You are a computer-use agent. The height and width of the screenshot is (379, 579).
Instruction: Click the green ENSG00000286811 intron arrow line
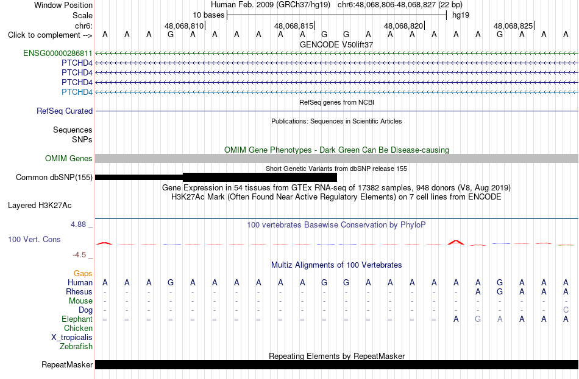(x=336, y=54)
